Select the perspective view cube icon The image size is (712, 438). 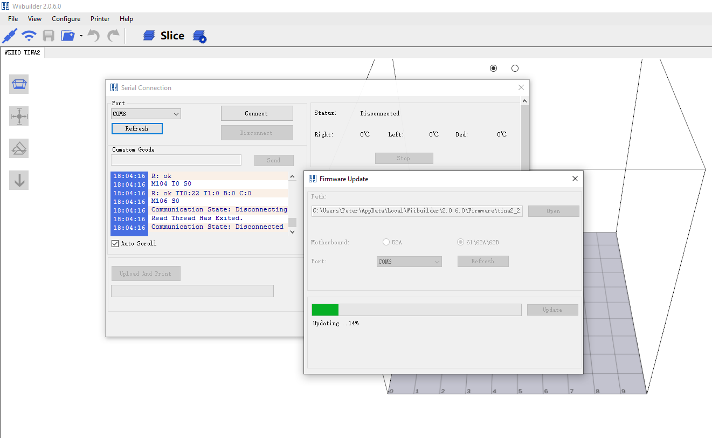click(x=19, y=85)
